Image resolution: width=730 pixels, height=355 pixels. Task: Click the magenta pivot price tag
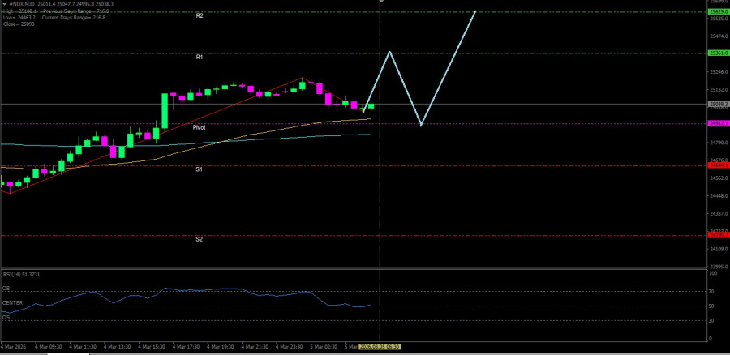[x=718, y=123]
